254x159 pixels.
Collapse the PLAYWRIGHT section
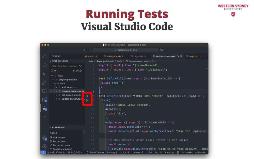tap(51, 127)
